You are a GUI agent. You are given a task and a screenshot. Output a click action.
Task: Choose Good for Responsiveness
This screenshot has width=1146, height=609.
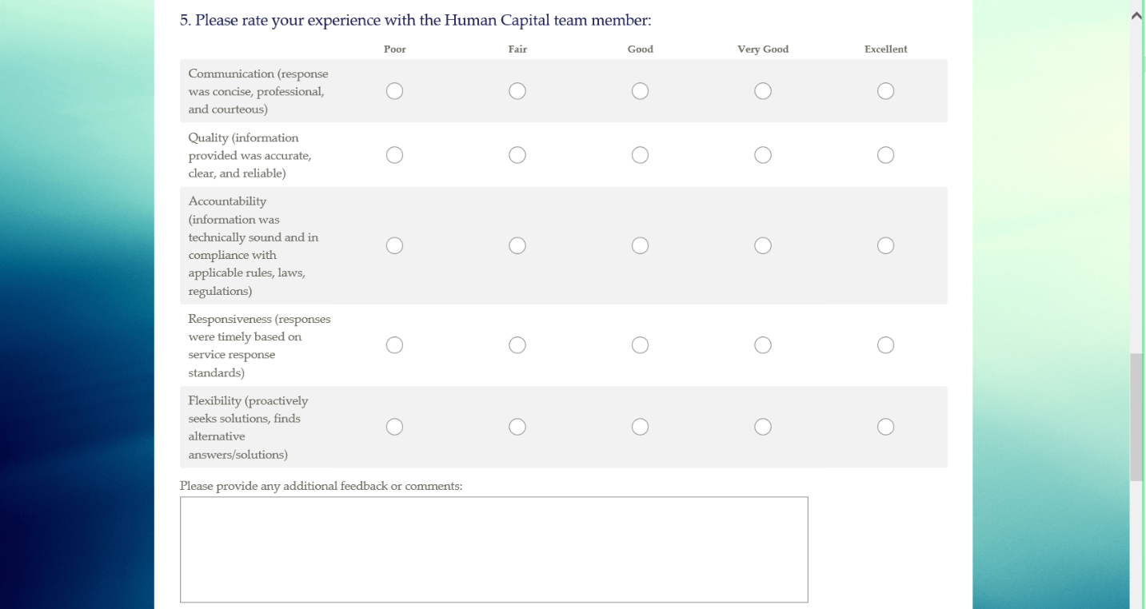tap(640, 345)
